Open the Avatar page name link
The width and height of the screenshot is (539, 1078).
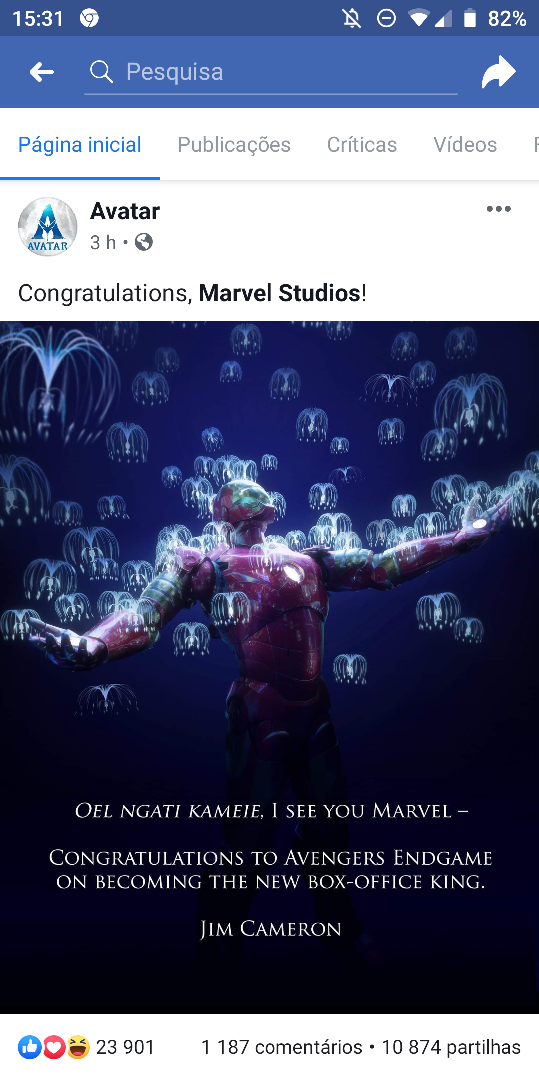125,211
